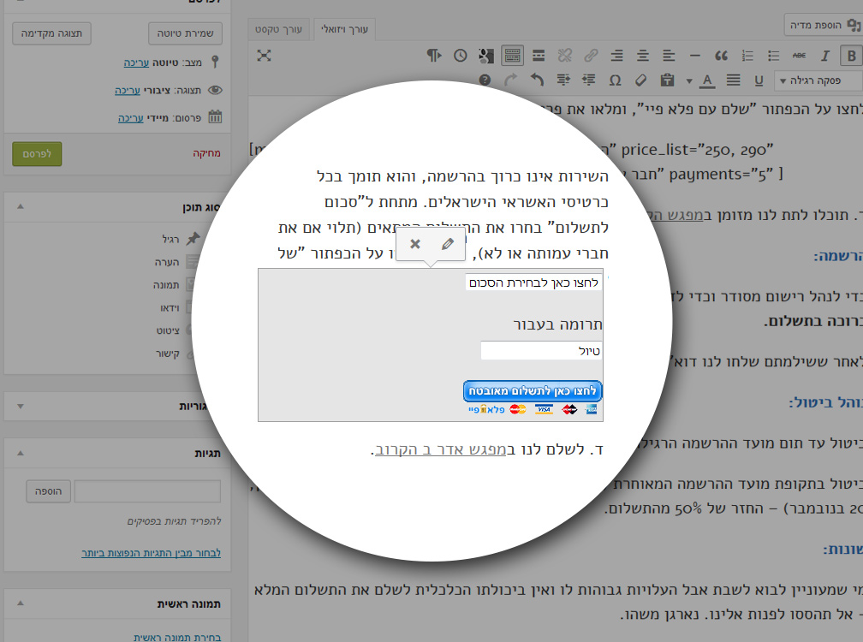Click the green 'לפרסם' publish button
863x642 pixels.
(x=37, y=154)
